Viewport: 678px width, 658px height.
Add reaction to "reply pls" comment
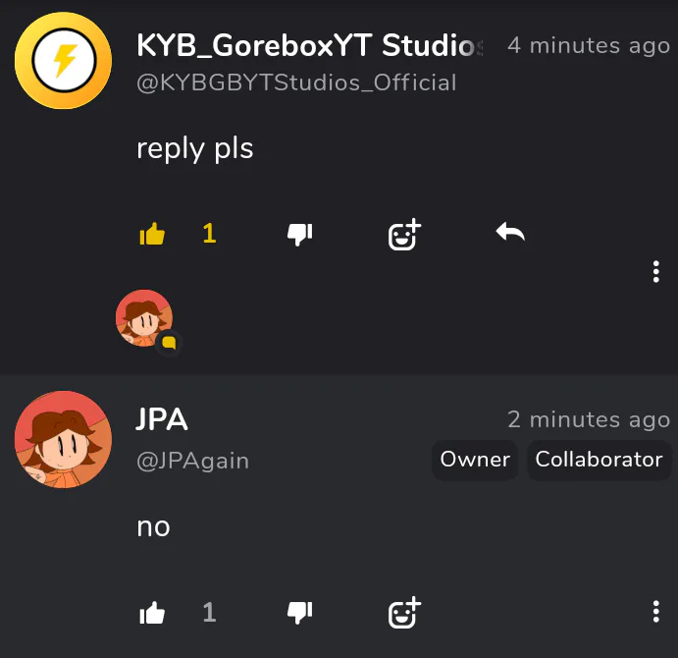pyautogui.click(x=404, y=234)
